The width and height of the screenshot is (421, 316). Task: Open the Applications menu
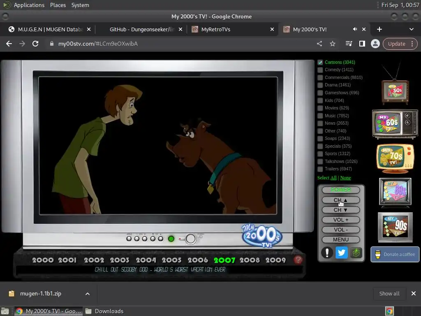(29, 5)
